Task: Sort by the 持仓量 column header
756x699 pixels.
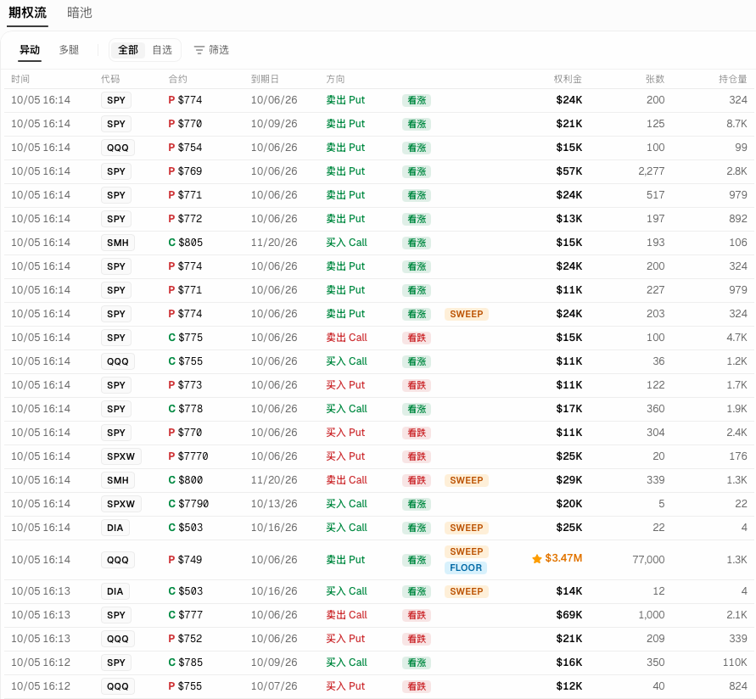Action: tap(733, 79)
